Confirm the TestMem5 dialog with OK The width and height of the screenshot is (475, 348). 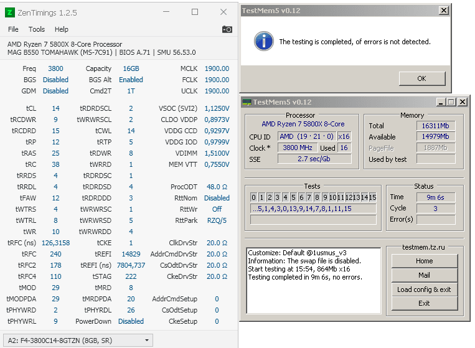pyautogui.click(x=422, y=78)
